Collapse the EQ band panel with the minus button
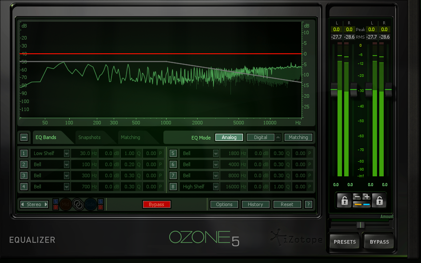Image resolution: width=421 pixels, height=263 pixels. tap(24, 137)
